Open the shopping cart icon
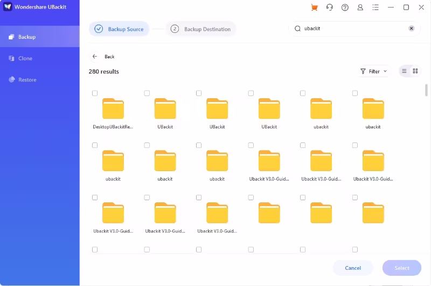431x286 pixels. coord(314,8)
